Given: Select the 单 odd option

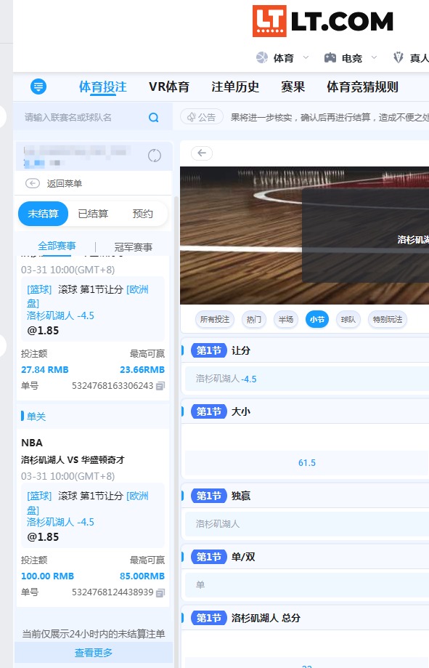Looking at the screenshot, I should click(x=307, y=585).
